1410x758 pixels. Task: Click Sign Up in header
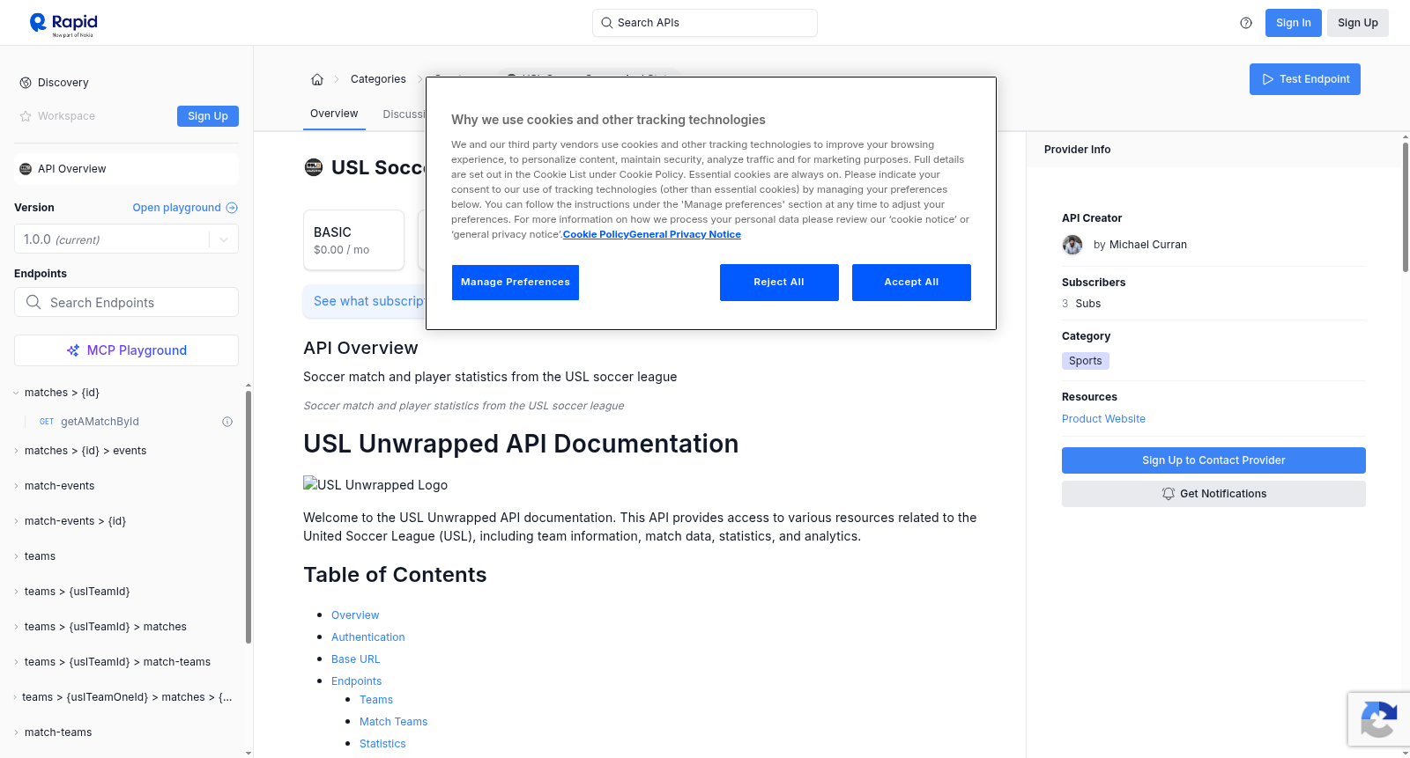(x=1358, y=23)
